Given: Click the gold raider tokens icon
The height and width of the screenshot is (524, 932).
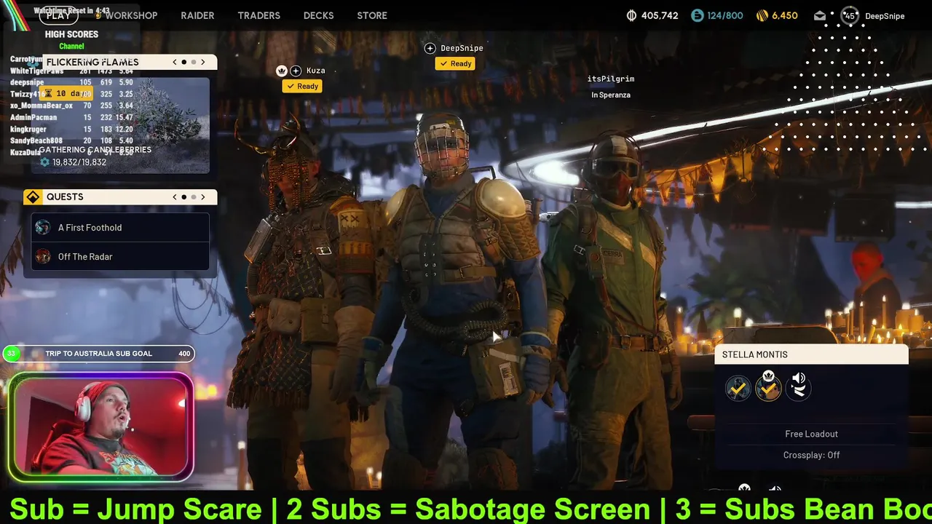Looking at the screenshot, I should [x=762, y=15].
